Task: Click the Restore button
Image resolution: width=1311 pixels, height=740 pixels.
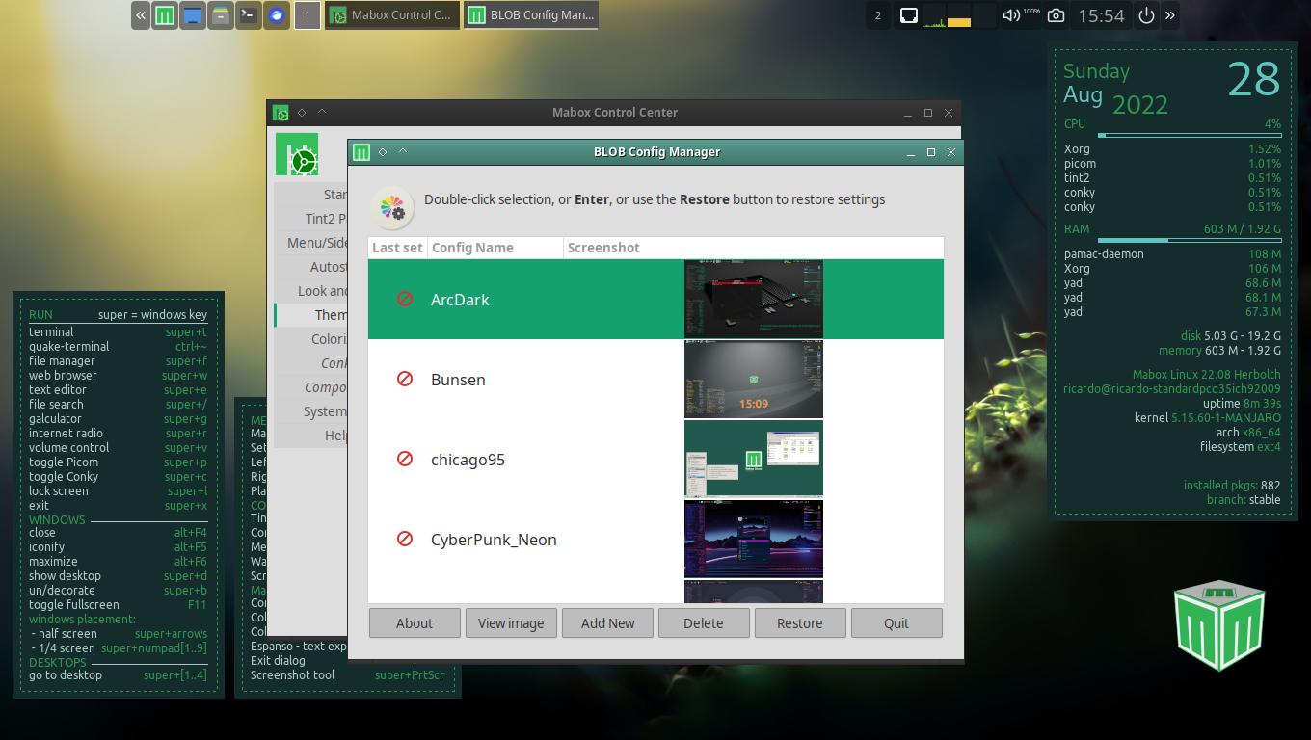Action: [800, 623]
